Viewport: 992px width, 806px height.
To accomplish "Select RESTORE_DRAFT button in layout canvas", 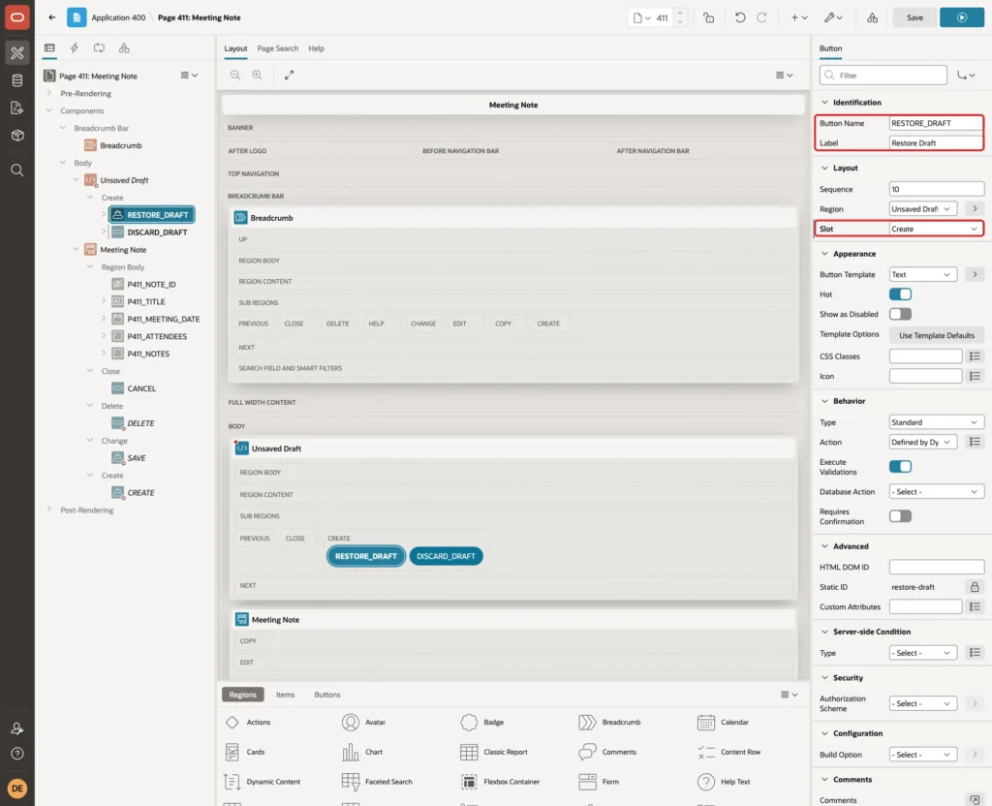I will click(x=365, y=556).
